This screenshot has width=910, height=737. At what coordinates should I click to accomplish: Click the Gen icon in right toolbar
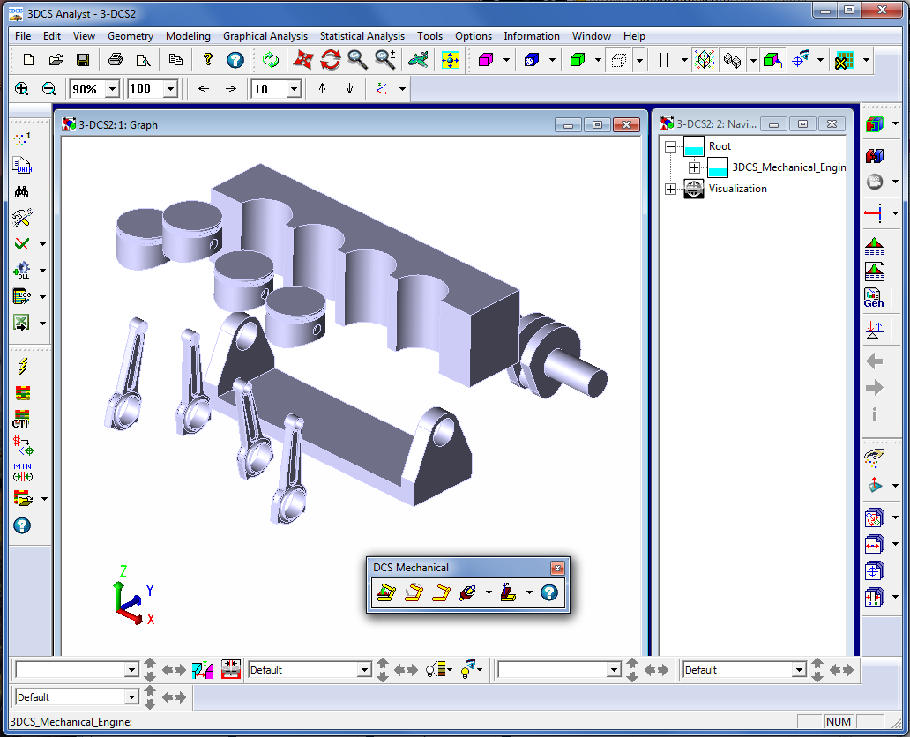[873, 298]
